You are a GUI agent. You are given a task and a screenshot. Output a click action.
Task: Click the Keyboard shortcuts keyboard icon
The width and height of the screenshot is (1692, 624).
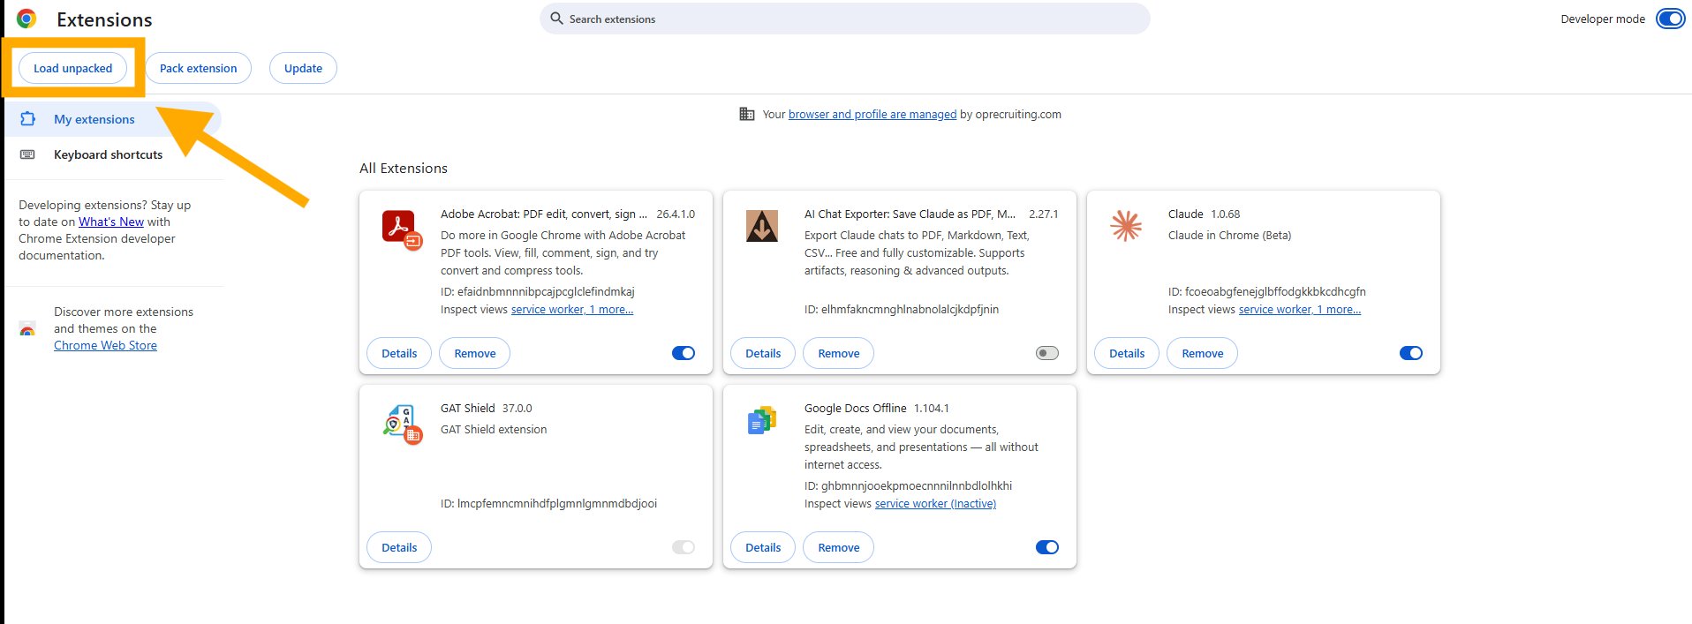click(x=27, y=154)
